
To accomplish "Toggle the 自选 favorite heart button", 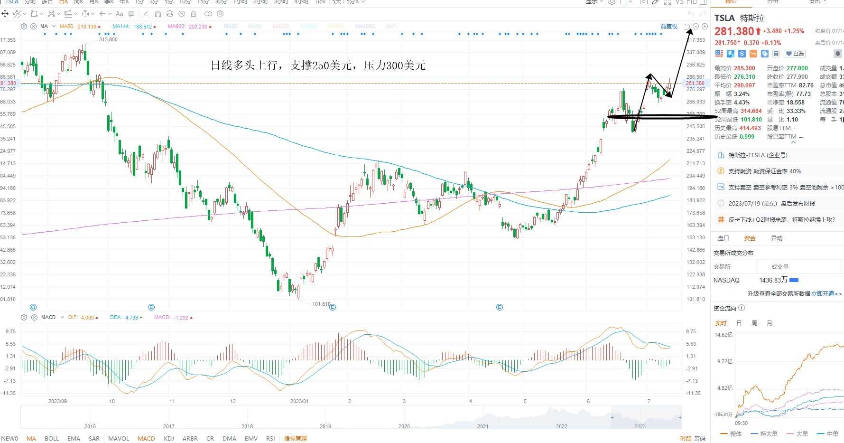I will click(x=795, y=54).
